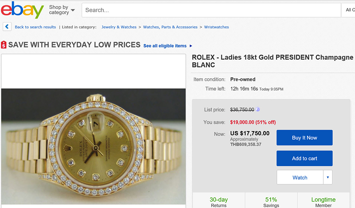Go to Jewelry & Watches category
The height and width of the screenshot is (208, 355).
[119, 27]
